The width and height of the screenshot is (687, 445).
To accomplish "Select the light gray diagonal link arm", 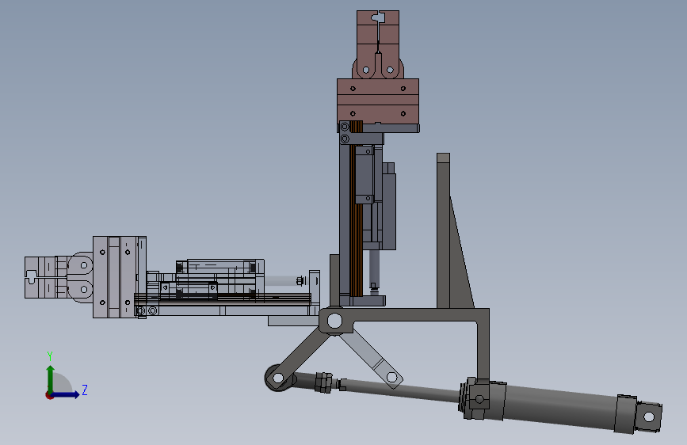I will (372, 358).
